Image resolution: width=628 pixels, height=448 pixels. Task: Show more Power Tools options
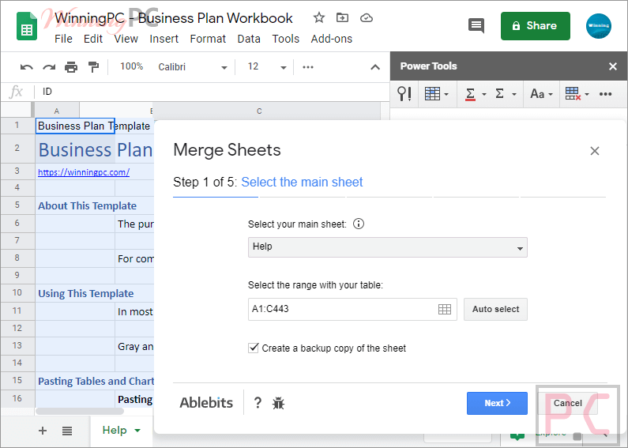coord(605,94)
